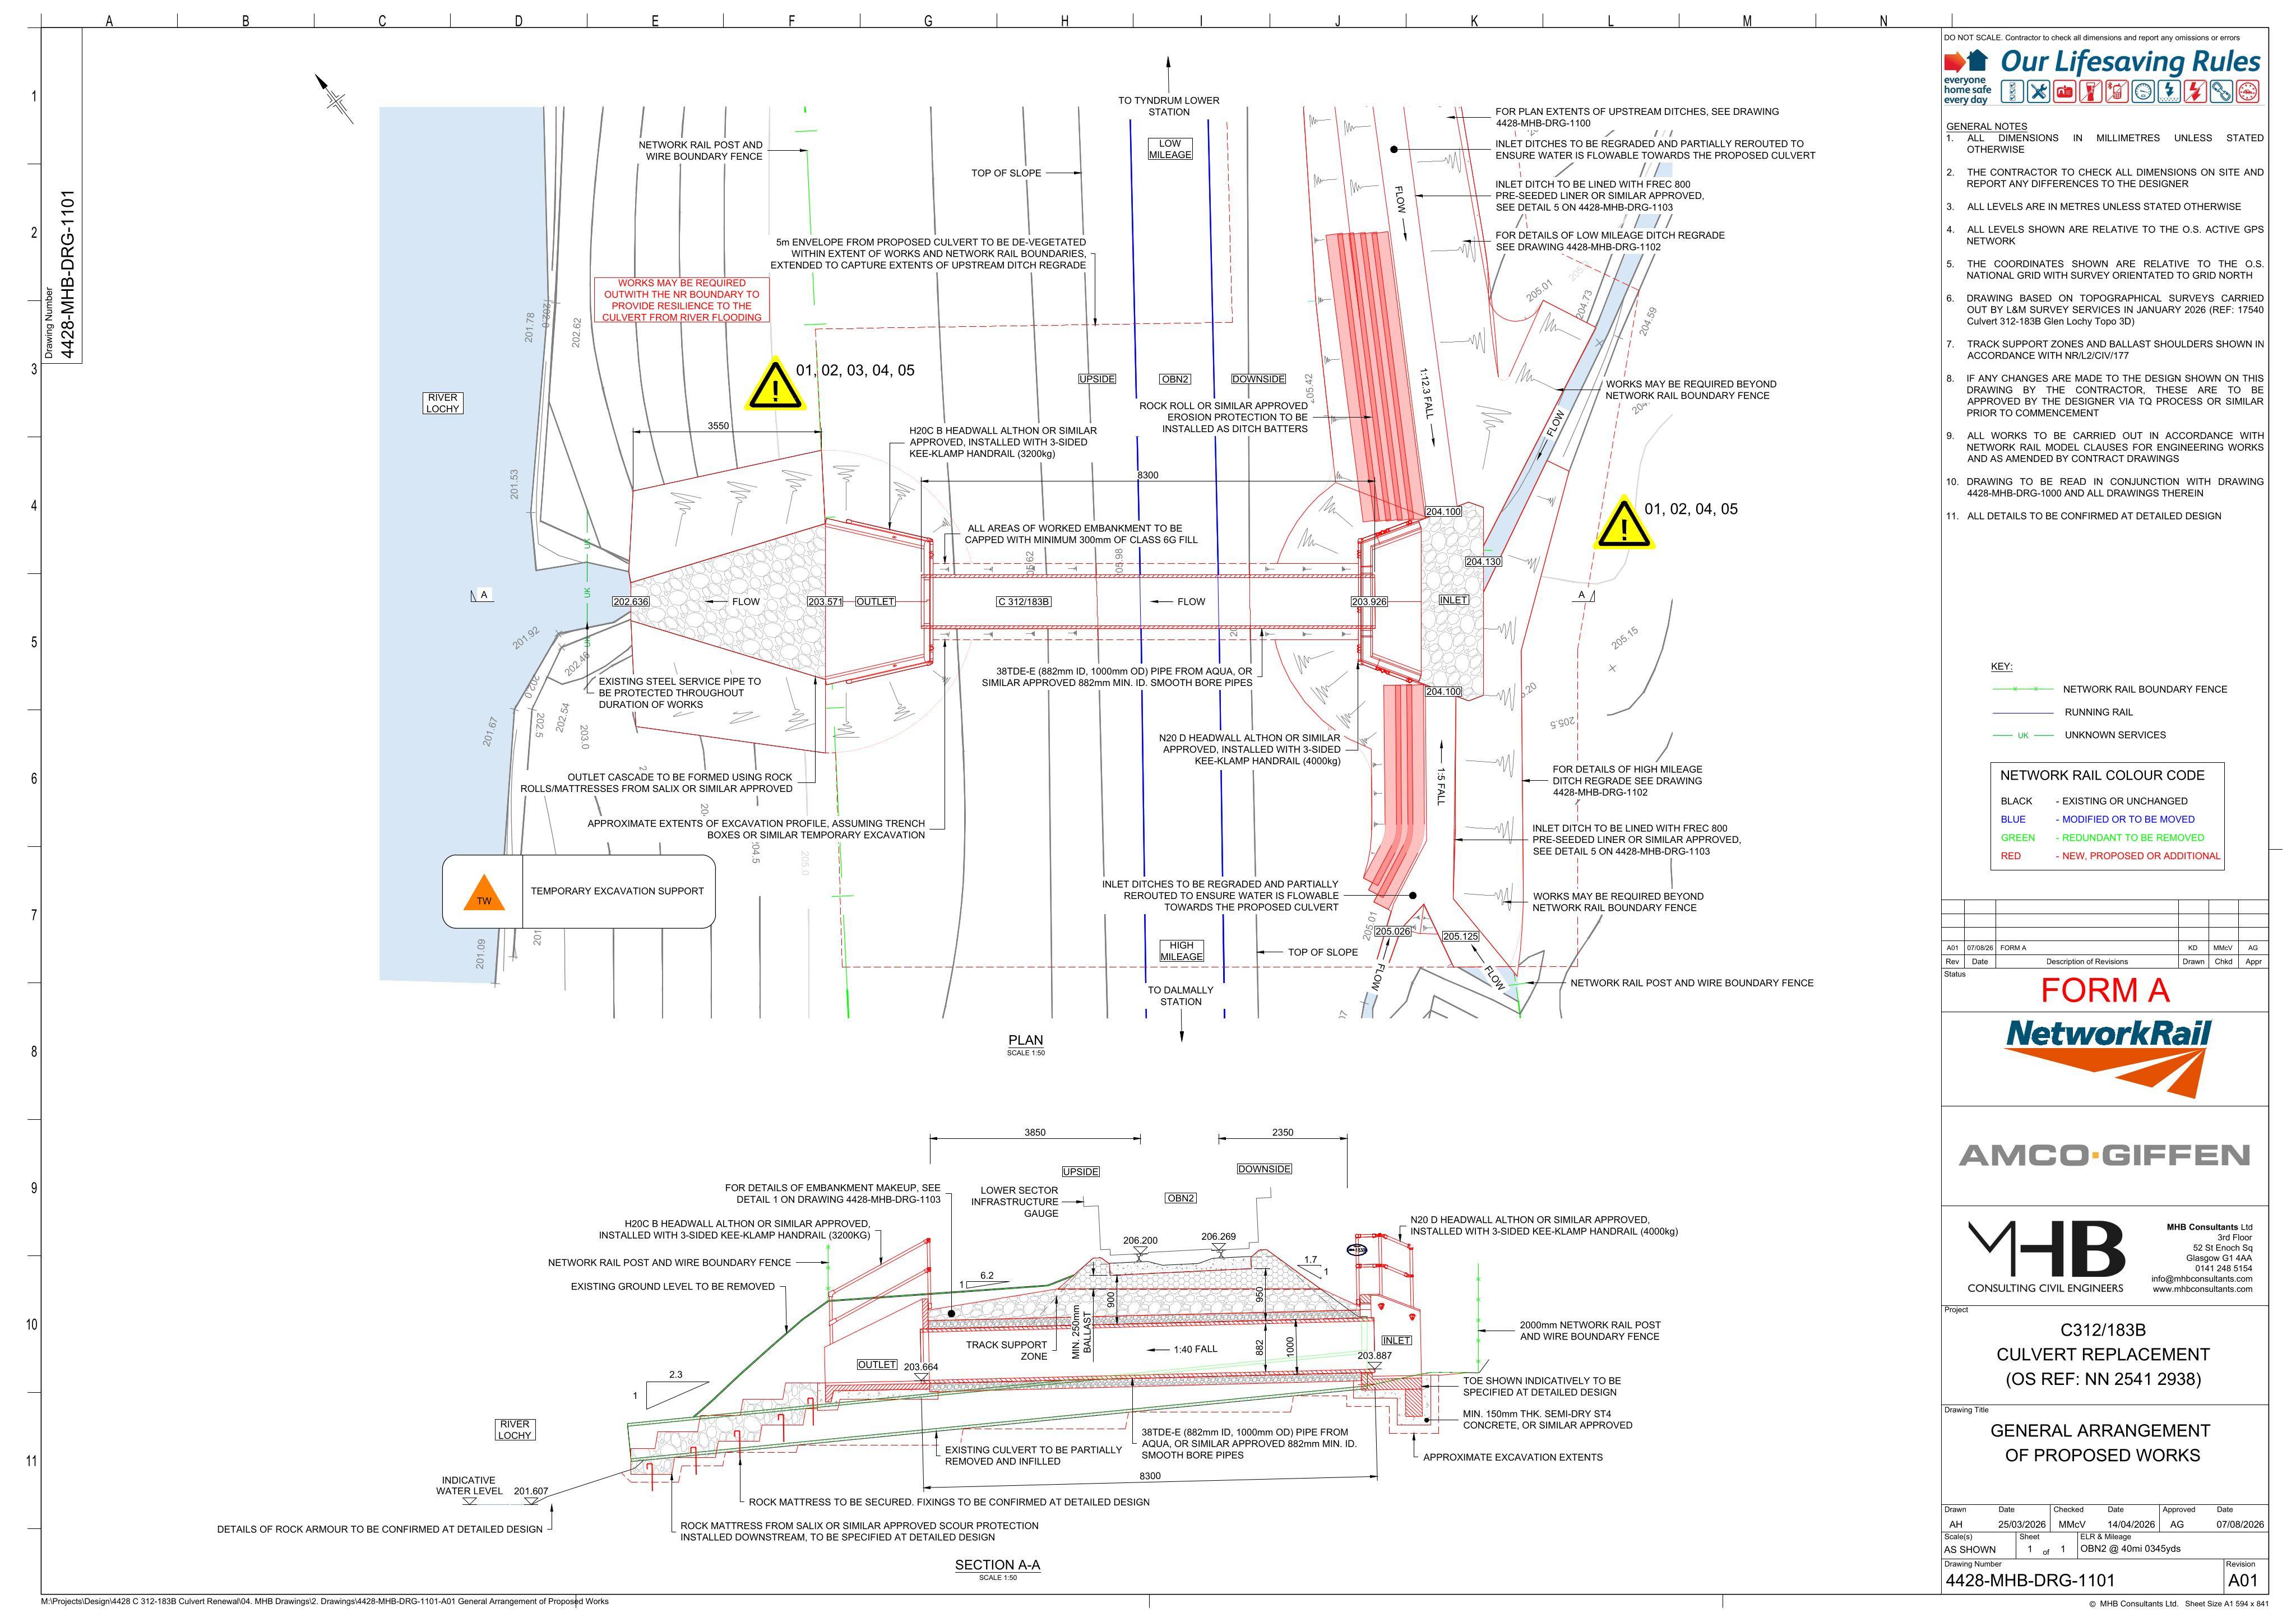Click the carabiner harness Lifesaving Rules icon
Screen dimensions: 2296x1622
[2221, 92]
